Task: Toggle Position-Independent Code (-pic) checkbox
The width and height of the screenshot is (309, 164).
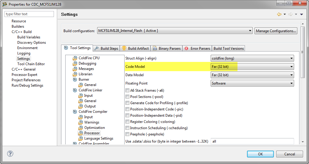Action: [x=128, y=109]
